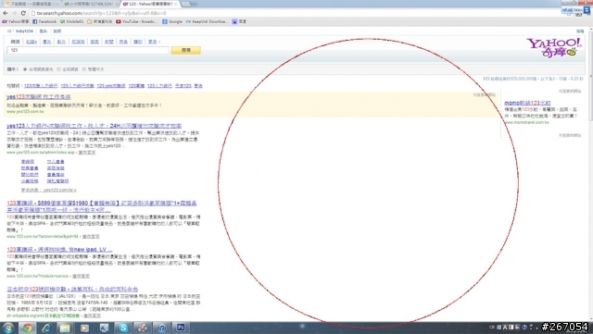Image resolution: width=593 pixels, height=334 pixels.
Task: Click the www.yes123.com.tw green URL under the ad
Action: click(x=25, y=112)
